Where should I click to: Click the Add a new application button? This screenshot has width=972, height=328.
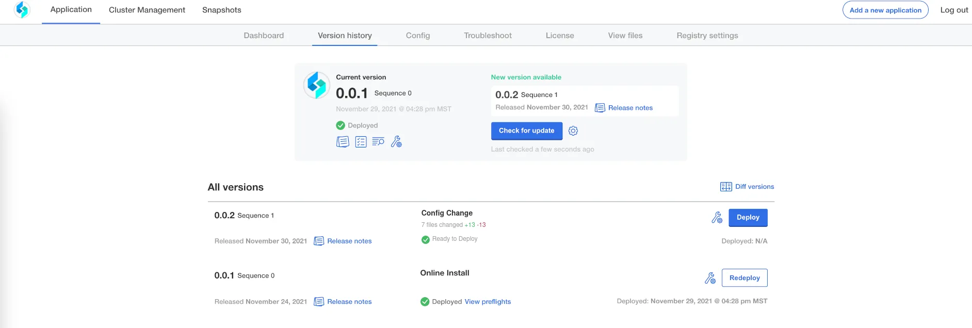tap(885, 10)
